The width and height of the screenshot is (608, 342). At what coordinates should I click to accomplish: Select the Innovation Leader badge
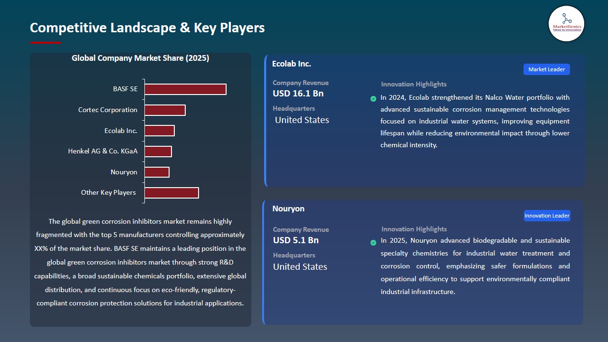547,216
